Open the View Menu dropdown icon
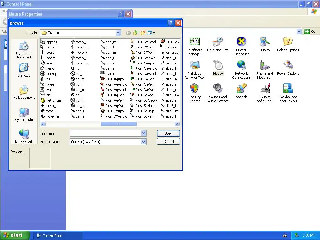Viewport: 320px width, 240px height. pyautogui.click(x=151, y=33)
